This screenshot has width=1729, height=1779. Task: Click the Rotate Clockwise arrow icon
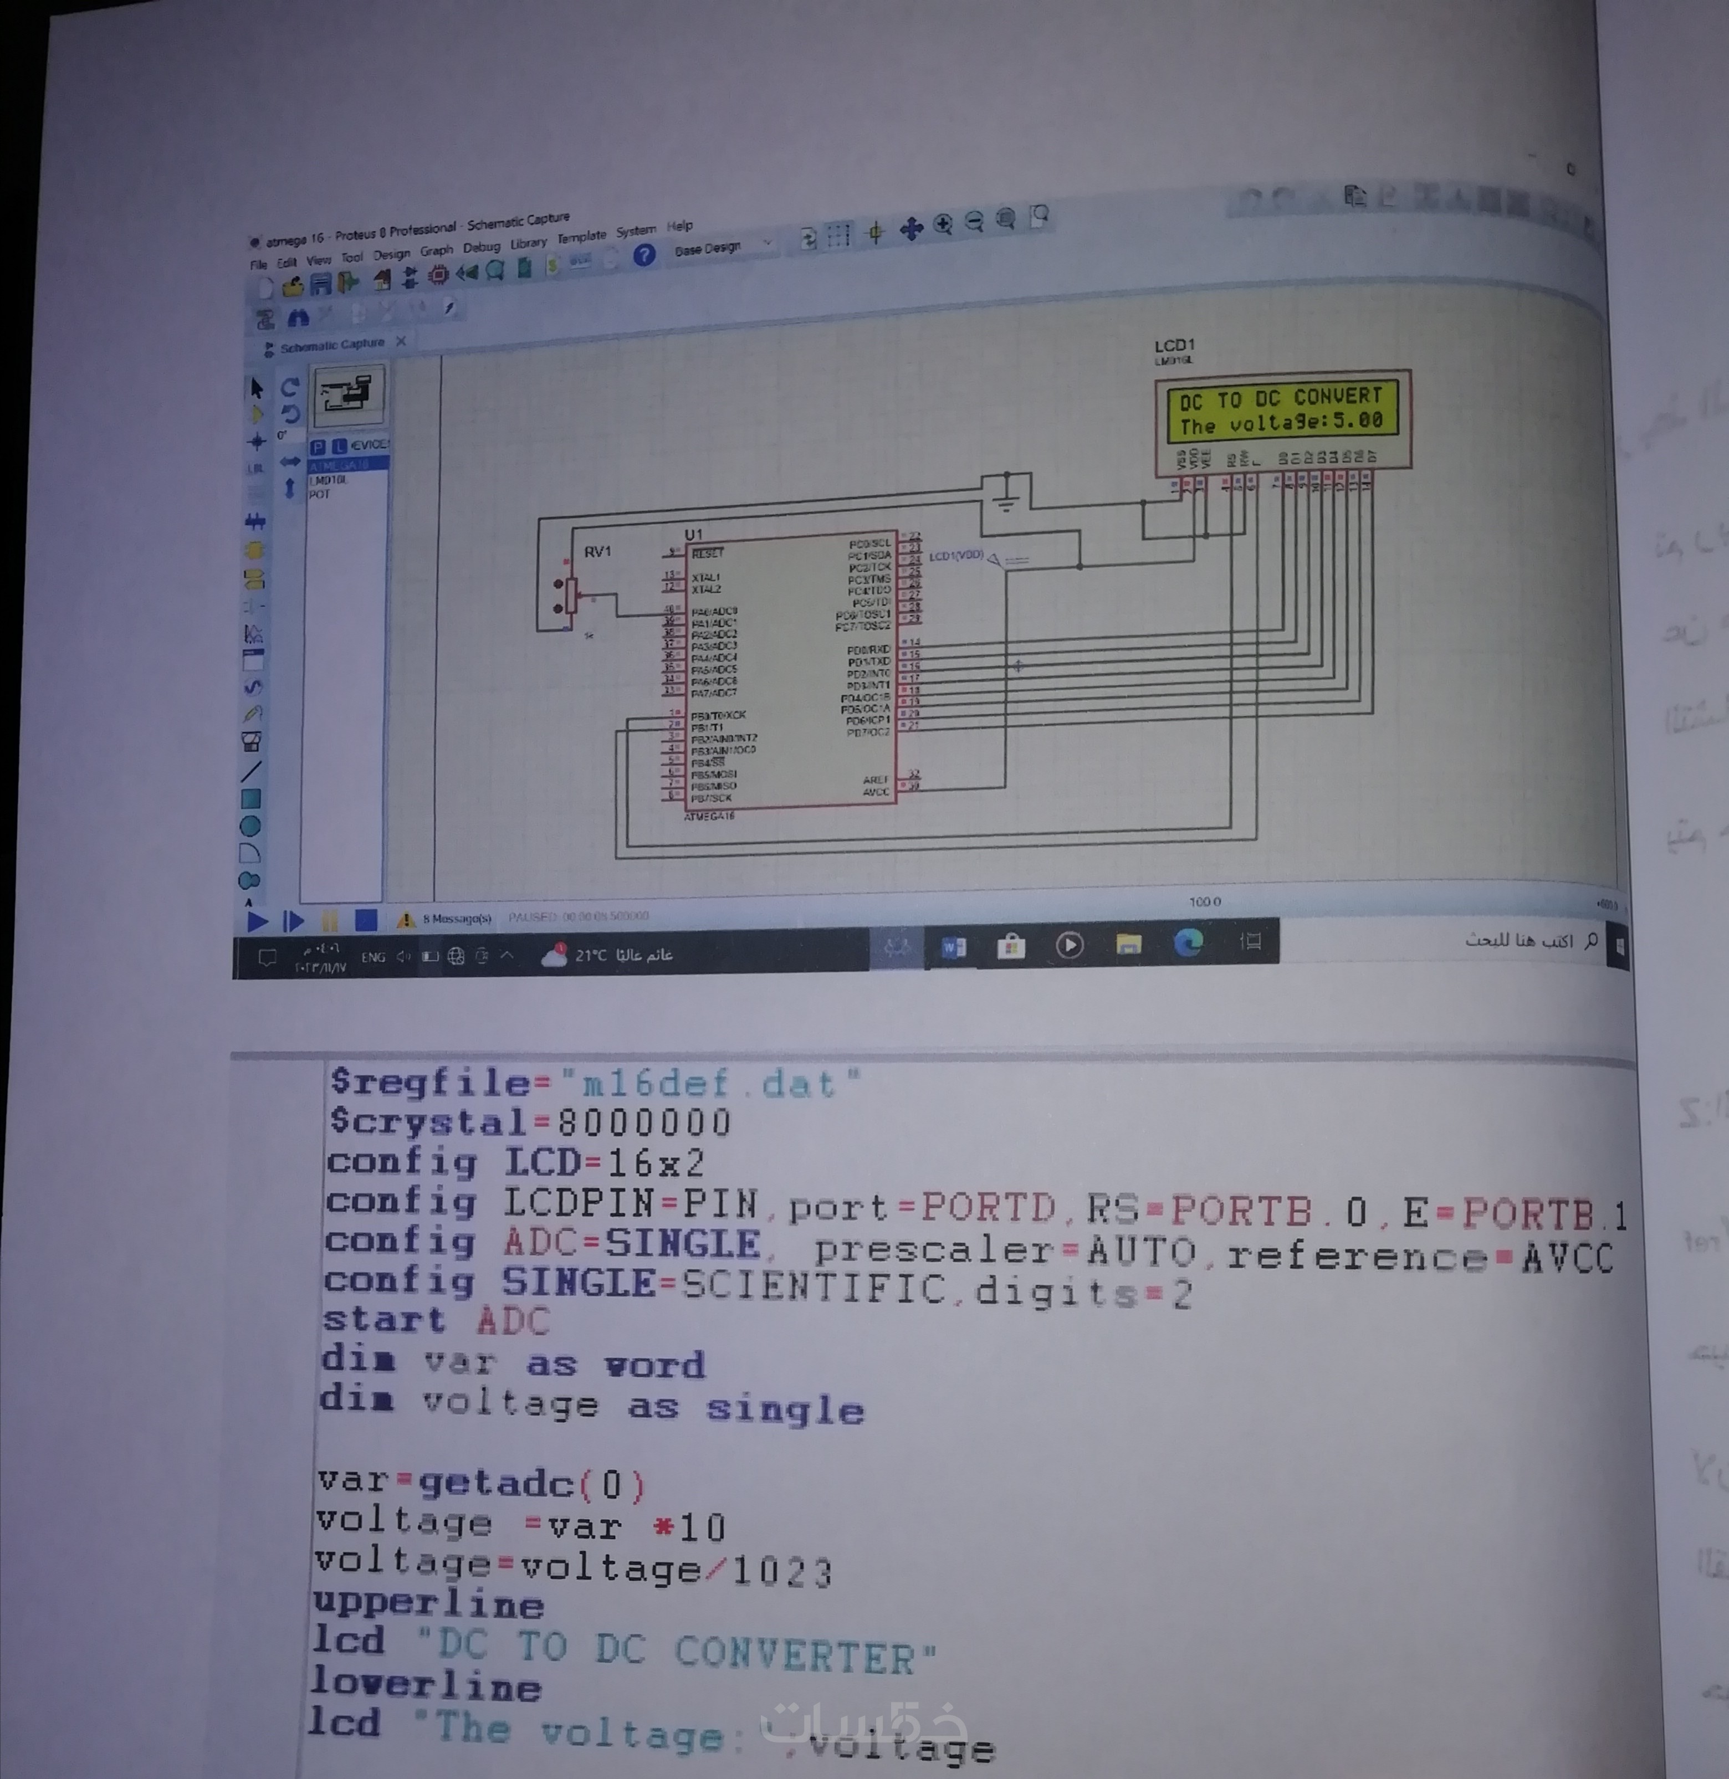coord(290,388)
